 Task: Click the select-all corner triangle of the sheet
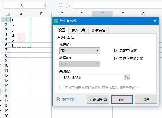coord(8,14)
